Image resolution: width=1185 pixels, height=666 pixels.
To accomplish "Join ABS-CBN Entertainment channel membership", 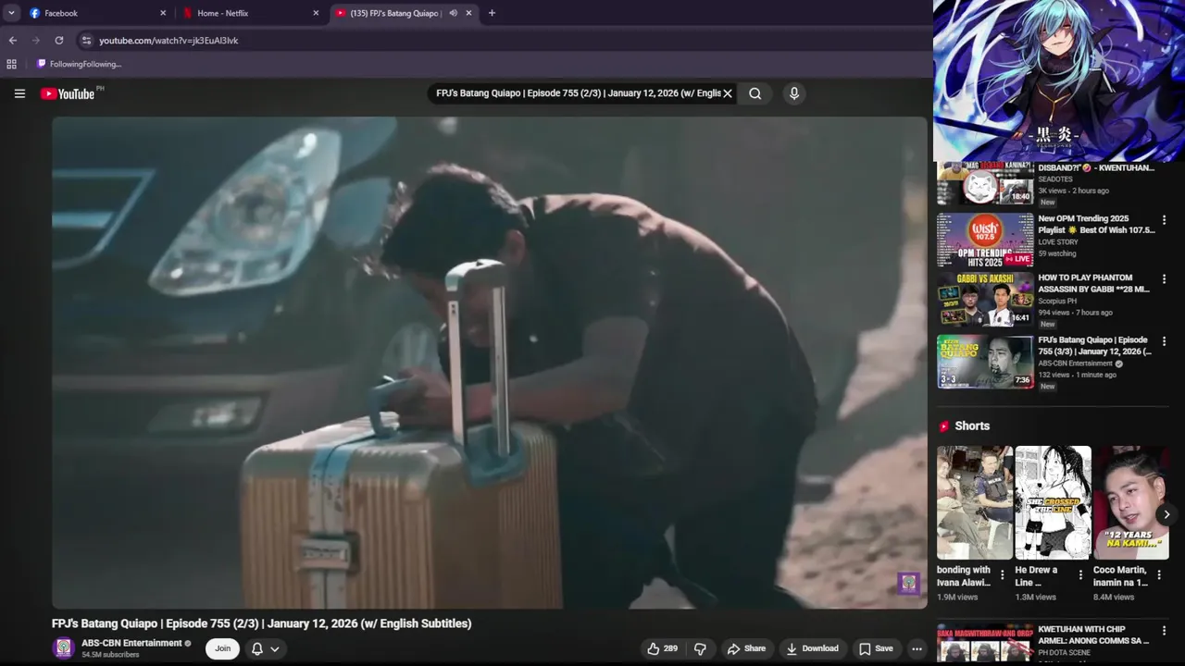I will [222, 648].
